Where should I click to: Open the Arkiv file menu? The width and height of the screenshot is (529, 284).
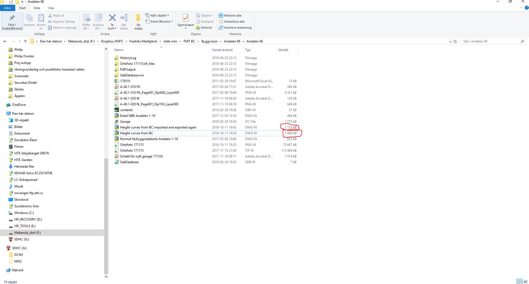(7, 8)
